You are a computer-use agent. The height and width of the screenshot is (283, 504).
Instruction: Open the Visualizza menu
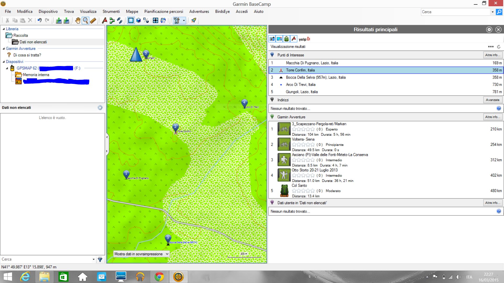[x=88, y=12]
